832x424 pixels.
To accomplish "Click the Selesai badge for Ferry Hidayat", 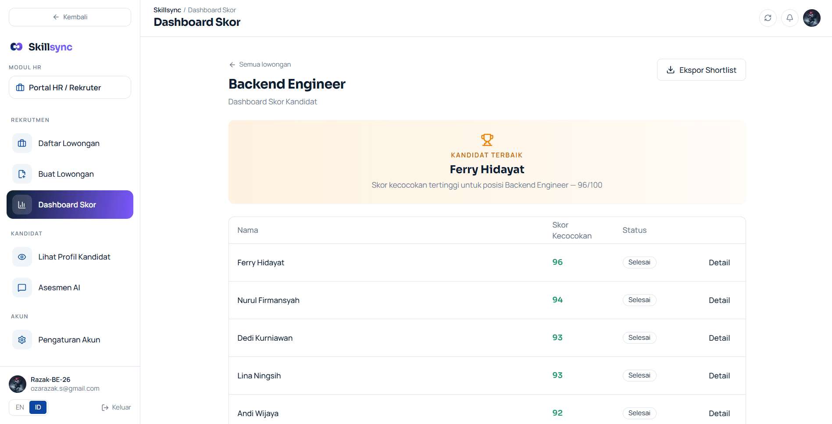I will click(x=639, y=262).
